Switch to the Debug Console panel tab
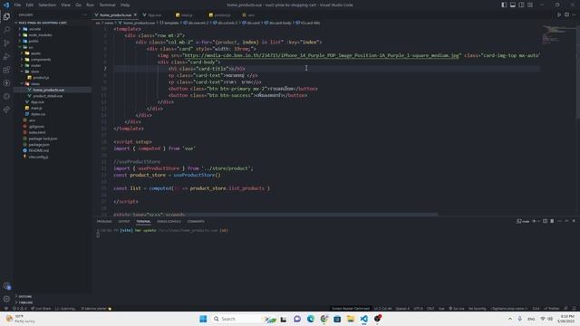 [x=169, y=221]
